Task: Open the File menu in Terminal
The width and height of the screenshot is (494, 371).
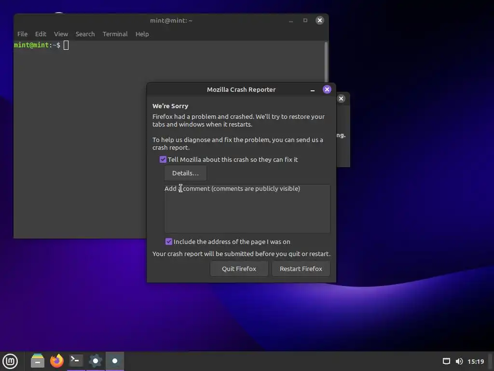Action: (x=22, y=34)
